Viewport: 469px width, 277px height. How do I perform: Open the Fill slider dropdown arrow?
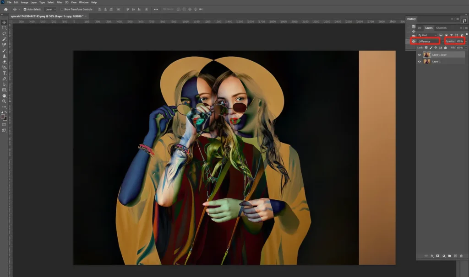tap(466, 48)
